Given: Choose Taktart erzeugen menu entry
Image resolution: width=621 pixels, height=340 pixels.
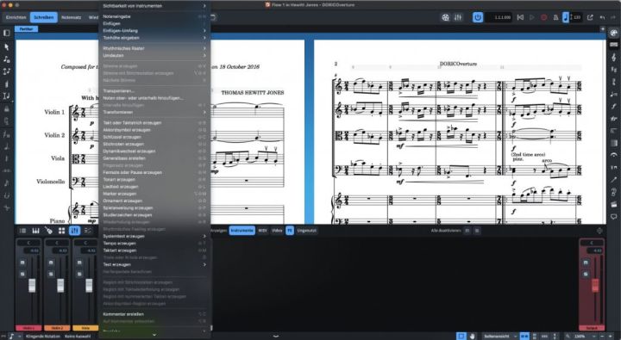Looking at the screenshot, I should [154, 250].
